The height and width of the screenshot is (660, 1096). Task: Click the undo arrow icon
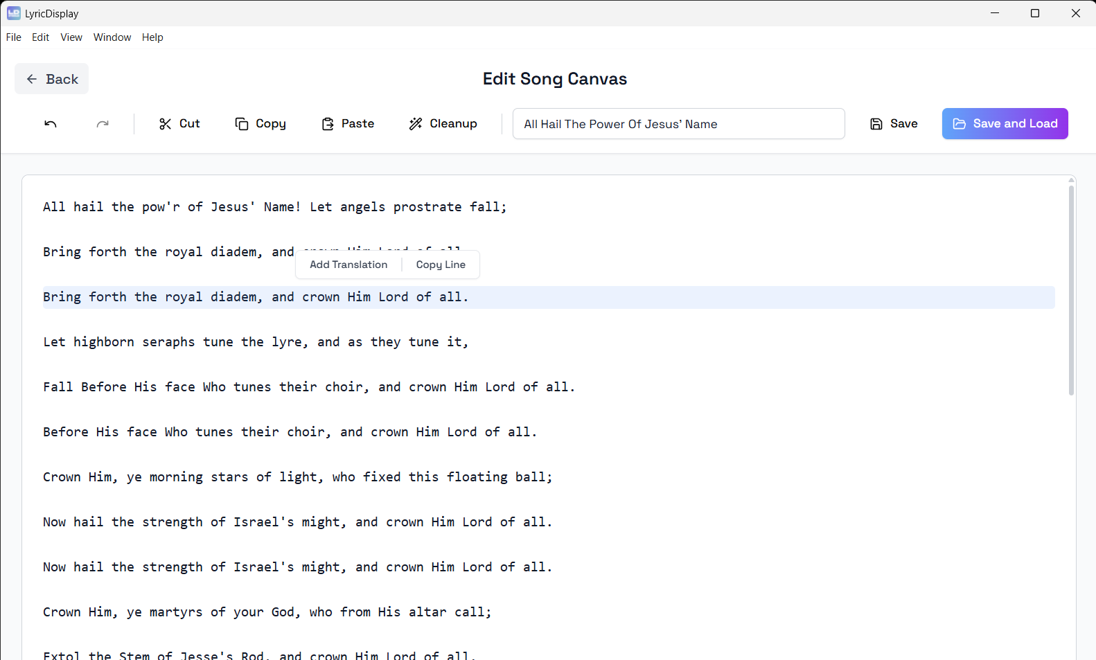point(51,124)
